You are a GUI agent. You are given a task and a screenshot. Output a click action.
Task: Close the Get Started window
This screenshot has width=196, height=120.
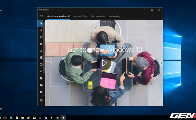point(159,10)
